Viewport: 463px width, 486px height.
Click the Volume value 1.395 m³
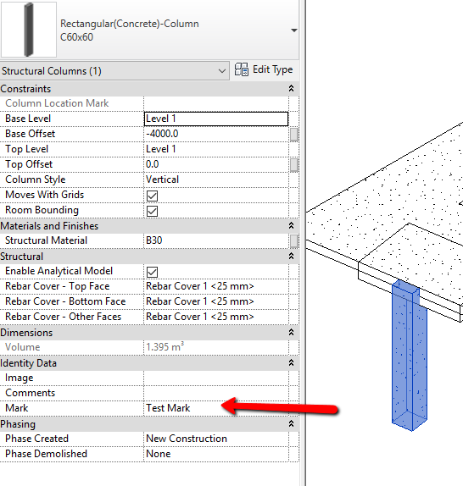[216, 347]
